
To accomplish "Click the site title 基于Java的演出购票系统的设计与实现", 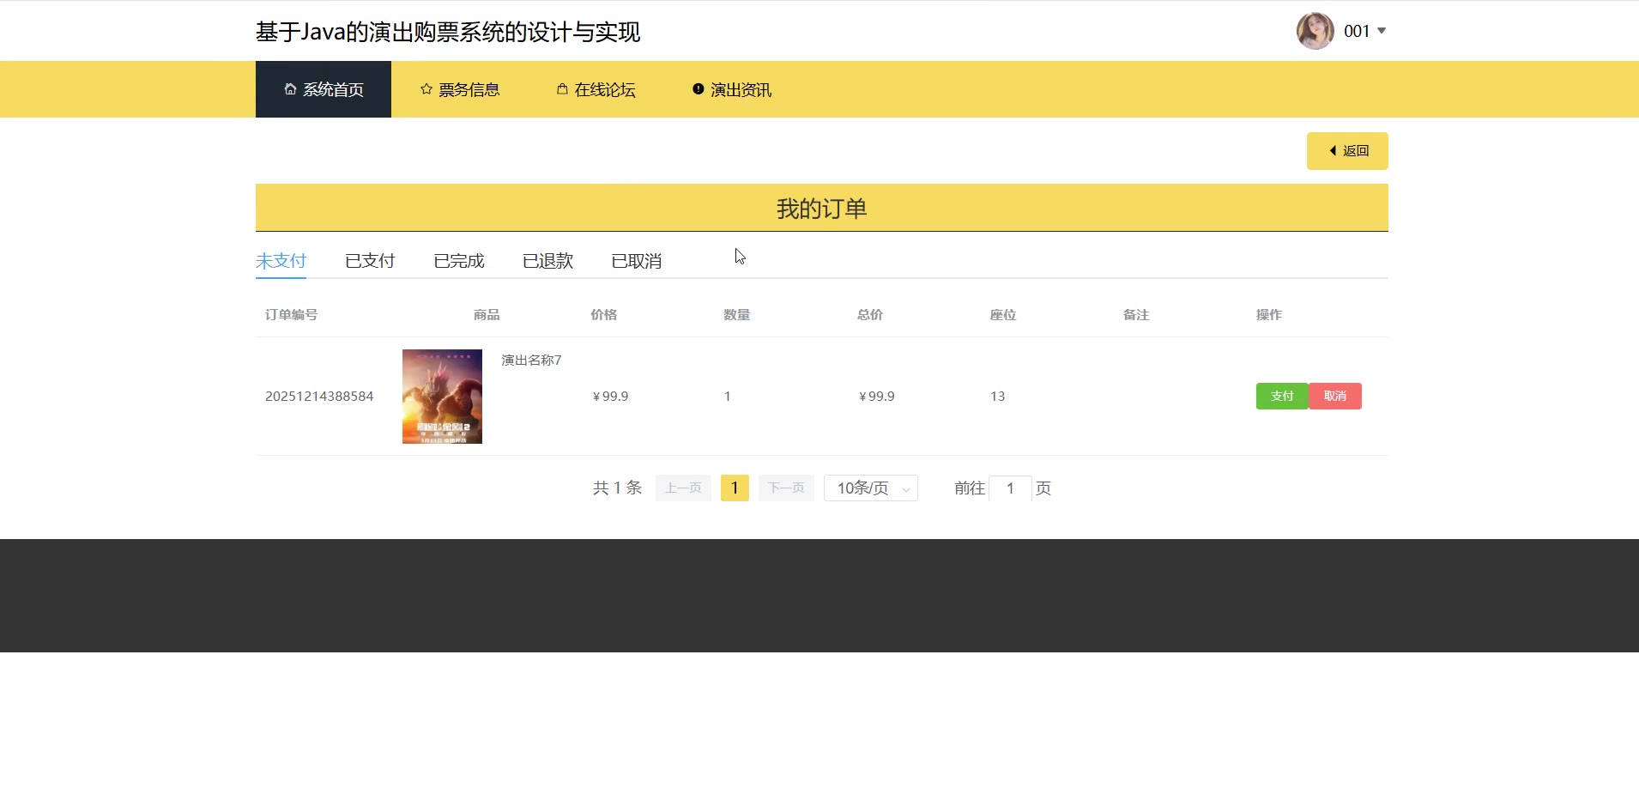I will coord(448,32).
